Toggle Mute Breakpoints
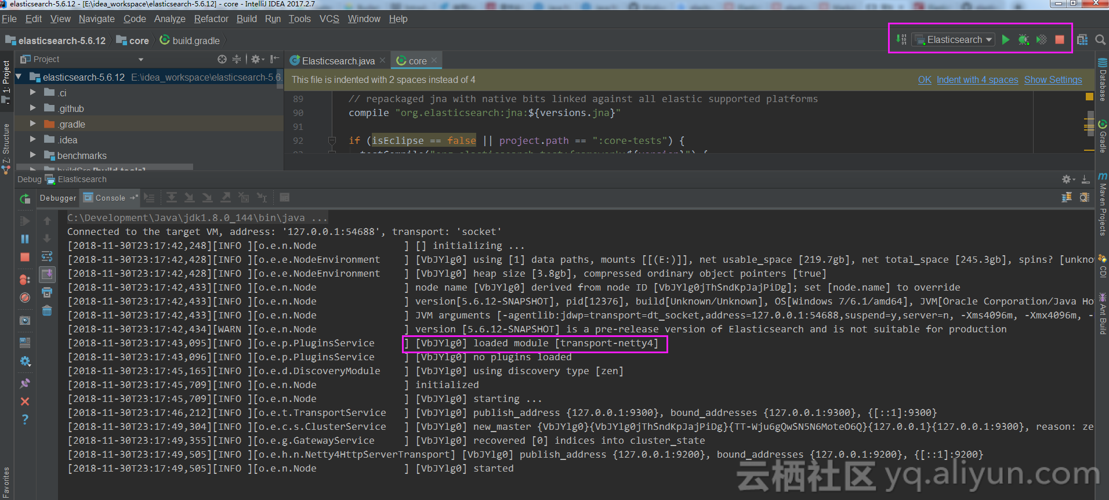Screen dimensions: 1109x500 click(x=25, y=298)
